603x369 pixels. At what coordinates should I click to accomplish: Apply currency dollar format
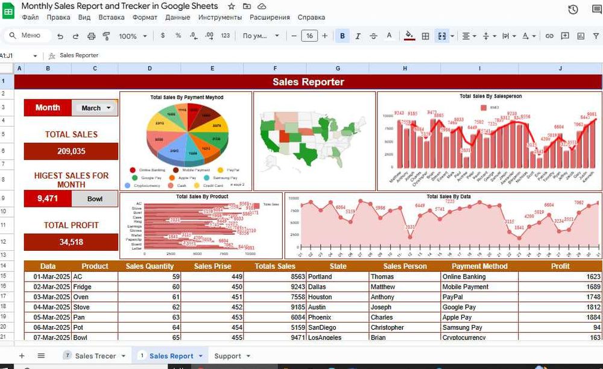point(163,36)
